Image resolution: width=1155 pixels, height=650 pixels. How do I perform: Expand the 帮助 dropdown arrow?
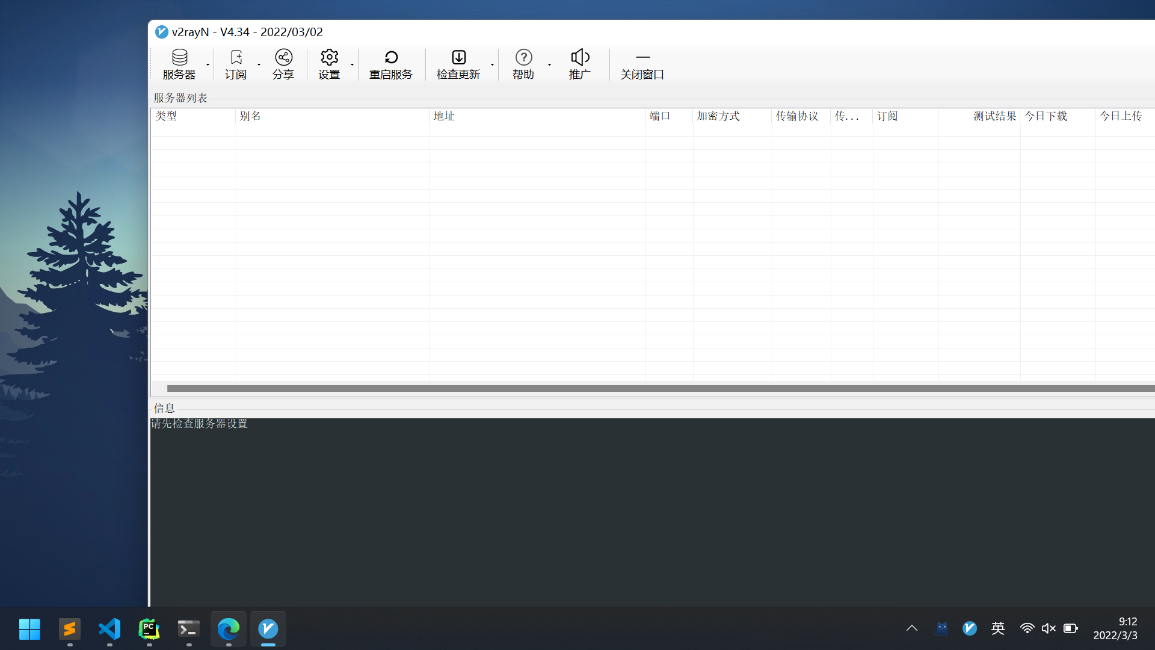coord(549,64)
